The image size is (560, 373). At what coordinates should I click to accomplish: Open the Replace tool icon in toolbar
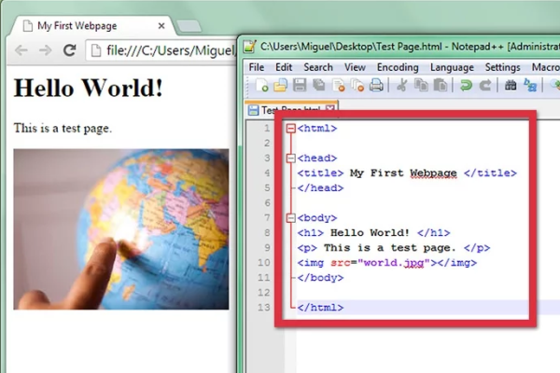point(530,85)
